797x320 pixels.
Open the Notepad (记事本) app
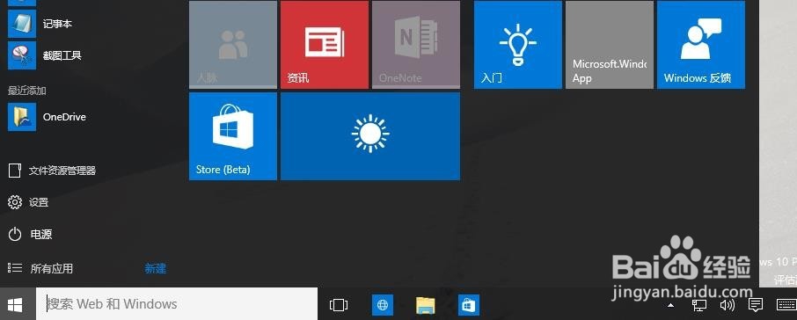point(40,24)
